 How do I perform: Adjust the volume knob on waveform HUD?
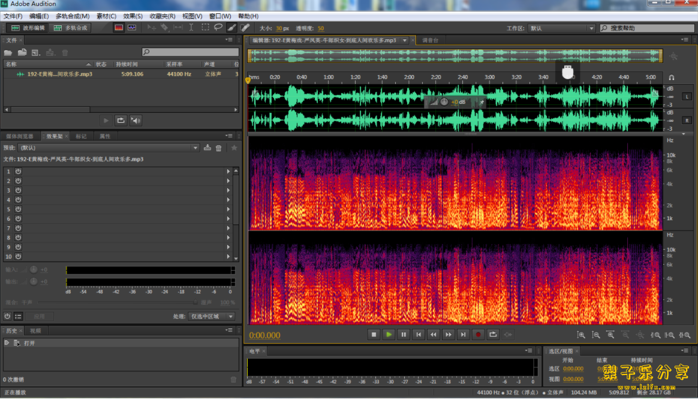click(444, 102)
